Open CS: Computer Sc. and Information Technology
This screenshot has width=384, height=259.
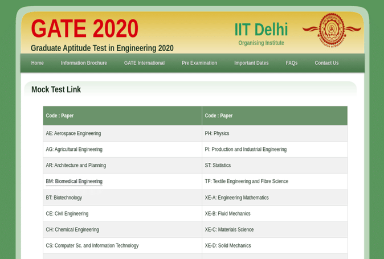(92, 246)
